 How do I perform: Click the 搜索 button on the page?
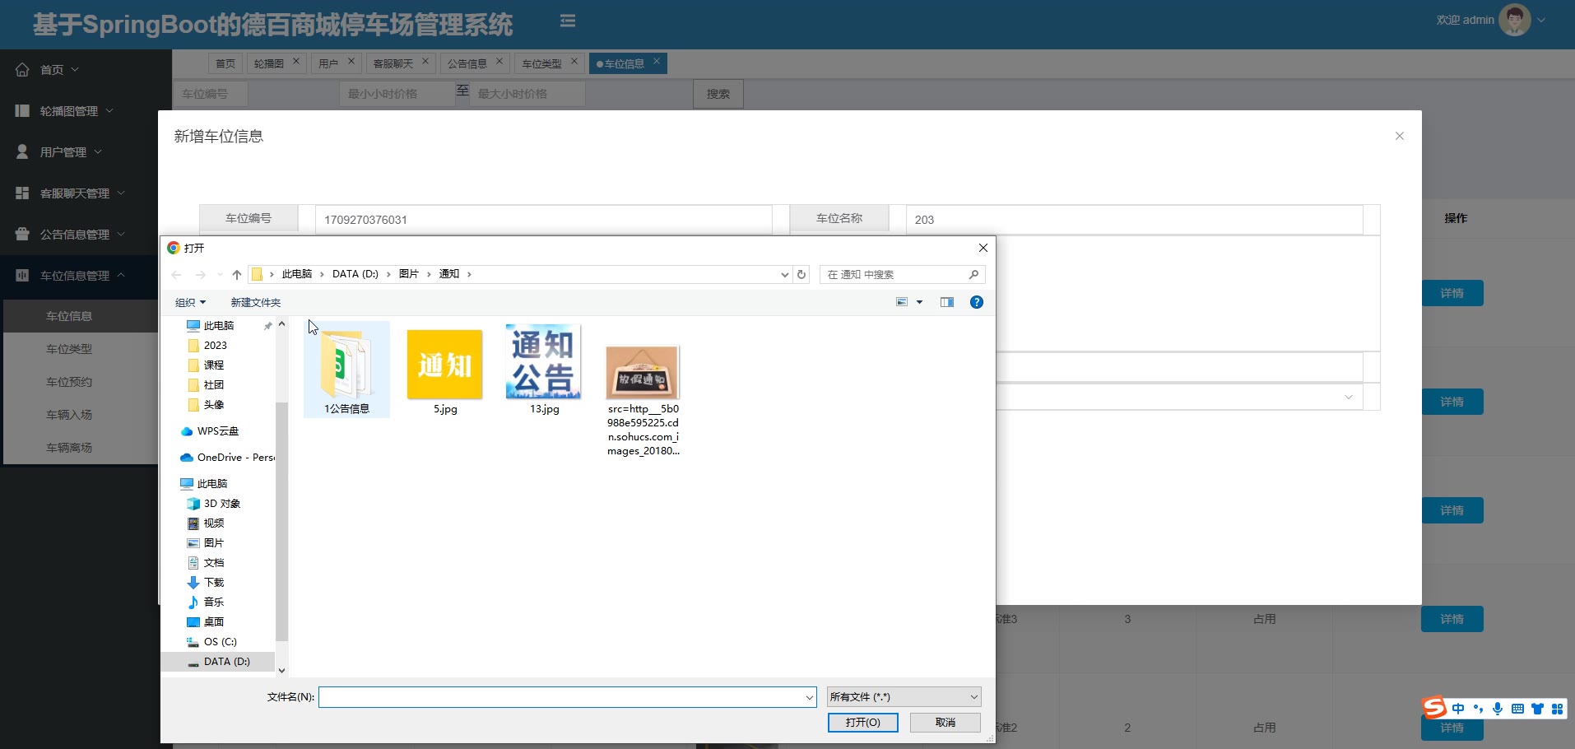pos(718,94)
